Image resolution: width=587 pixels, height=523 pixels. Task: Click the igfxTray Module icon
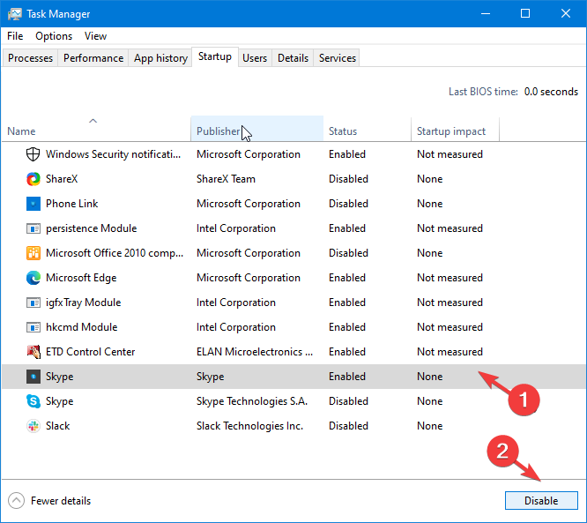33,303
